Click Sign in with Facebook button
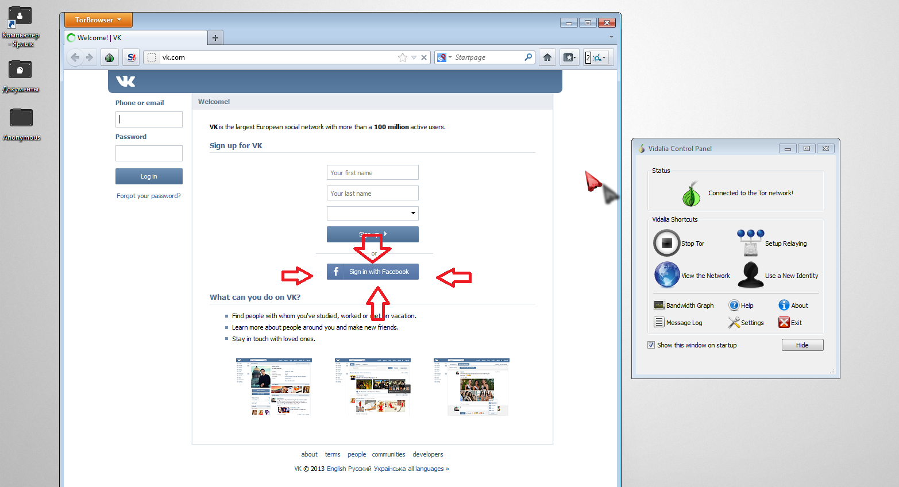This screenshot has height=487, width=899. (372, 272)
